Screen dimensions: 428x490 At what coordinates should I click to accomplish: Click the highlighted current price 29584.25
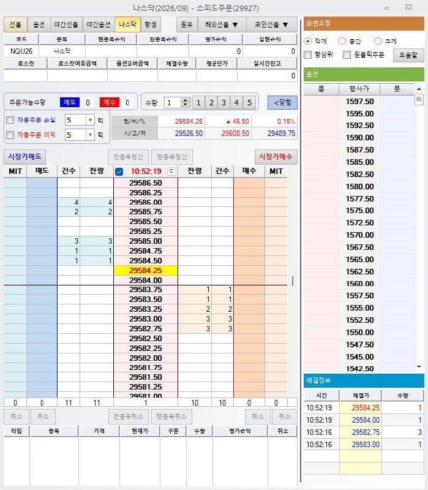point(146,270)
